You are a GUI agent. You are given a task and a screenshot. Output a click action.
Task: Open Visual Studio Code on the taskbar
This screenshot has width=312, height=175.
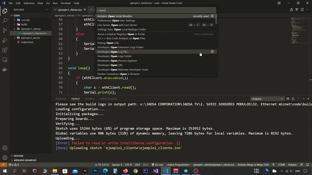point(166,171)
